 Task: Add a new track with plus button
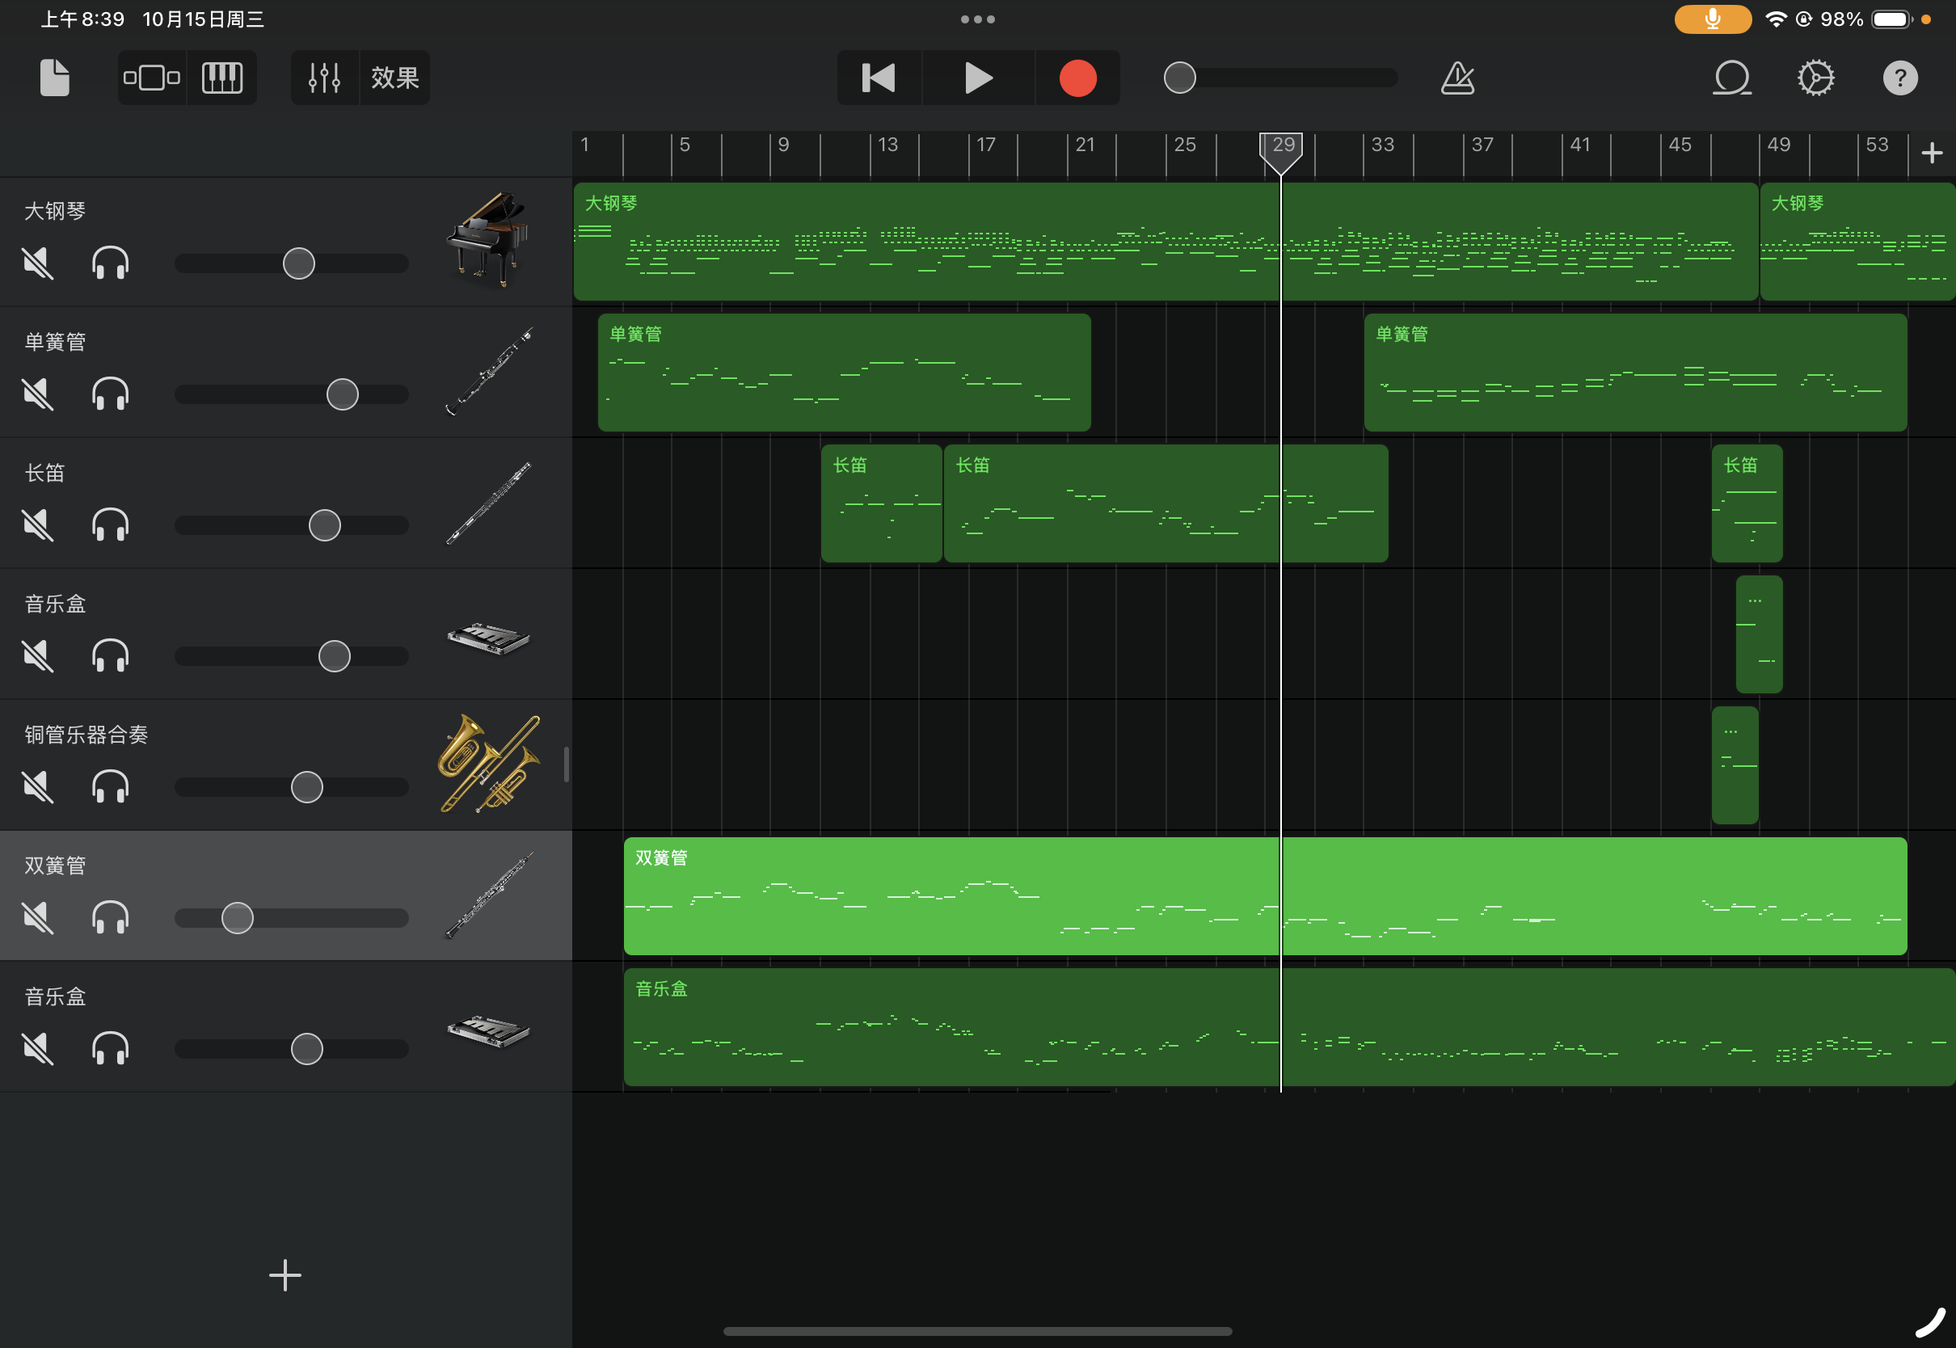point(285,1275)
